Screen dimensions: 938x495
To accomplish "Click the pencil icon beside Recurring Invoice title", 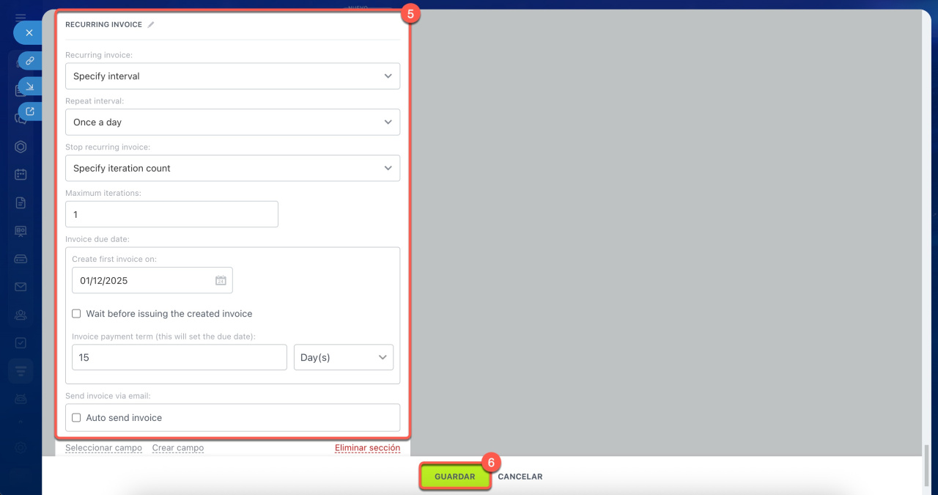I will pos(151,25).
